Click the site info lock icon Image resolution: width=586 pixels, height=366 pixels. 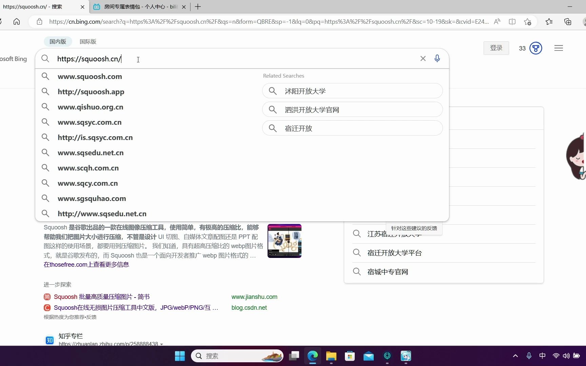click(x=39, y=22)
